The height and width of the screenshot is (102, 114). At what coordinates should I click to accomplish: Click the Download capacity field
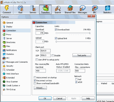point(40,33)
